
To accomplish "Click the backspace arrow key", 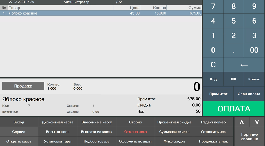I will coord(244,65).
